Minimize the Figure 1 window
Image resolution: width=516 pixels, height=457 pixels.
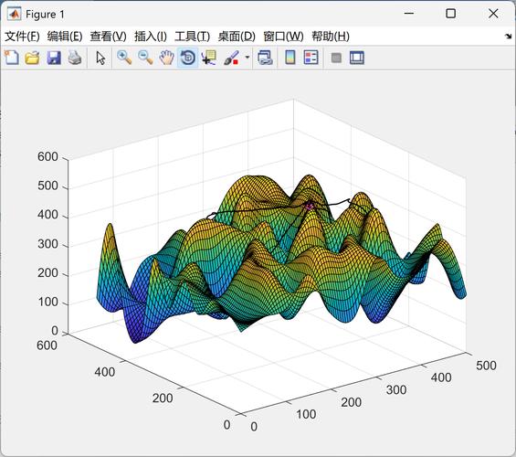pos(409,14)
